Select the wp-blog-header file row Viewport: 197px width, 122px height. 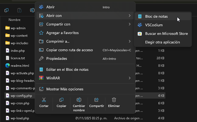23,81
